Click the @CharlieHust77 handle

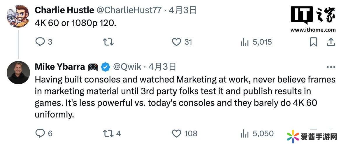point(129,10)
